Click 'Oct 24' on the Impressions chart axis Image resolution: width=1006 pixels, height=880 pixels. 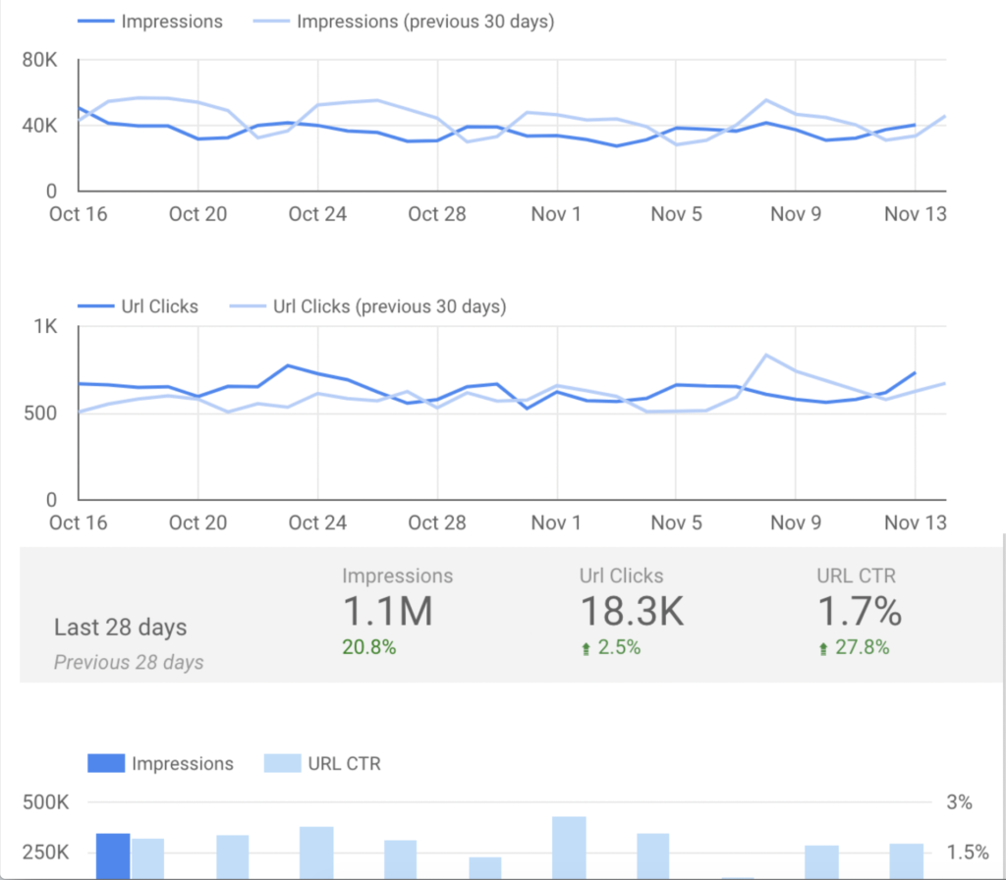317,214
